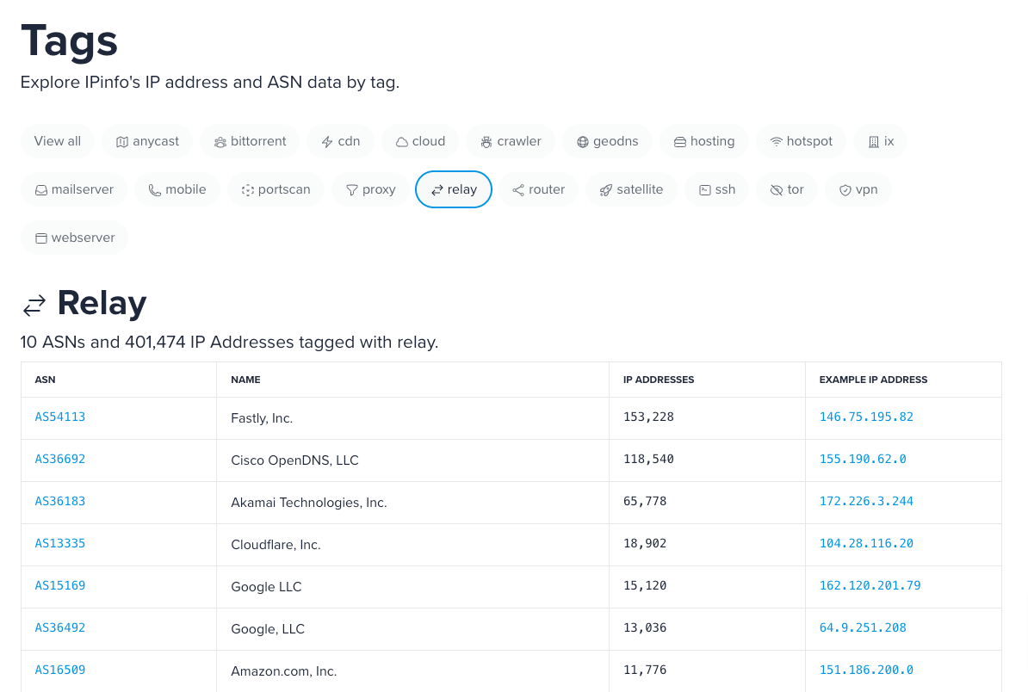This screenshot has height=692, width=1028.
Task: Open ASN link AS16509
Action: [x=59, y=670]
